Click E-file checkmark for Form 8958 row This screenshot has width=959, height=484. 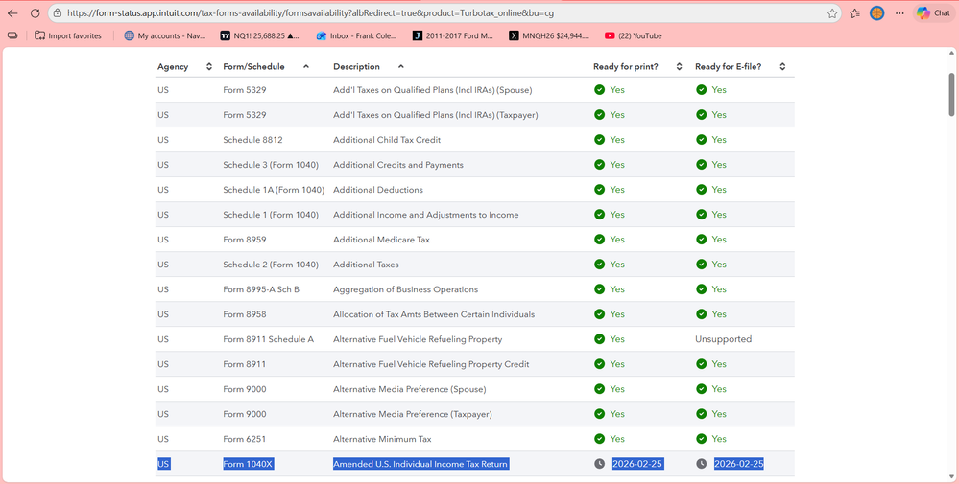pyautogui.click(x=702, y=313)
